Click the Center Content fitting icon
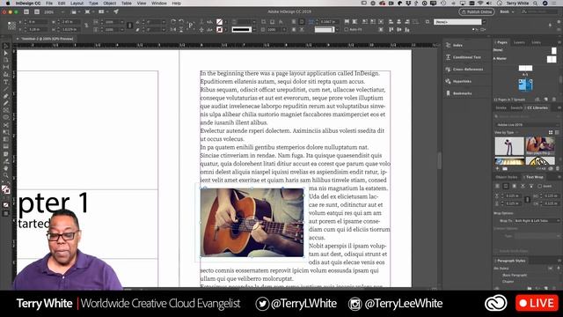The height and width of the screenshot is (317, 563). pyautogui.click(x=381, y=22)
